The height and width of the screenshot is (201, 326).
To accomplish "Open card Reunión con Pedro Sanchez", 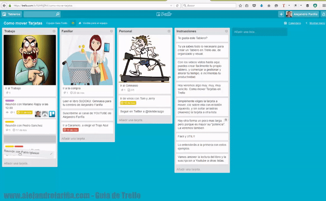I will 30,126.
